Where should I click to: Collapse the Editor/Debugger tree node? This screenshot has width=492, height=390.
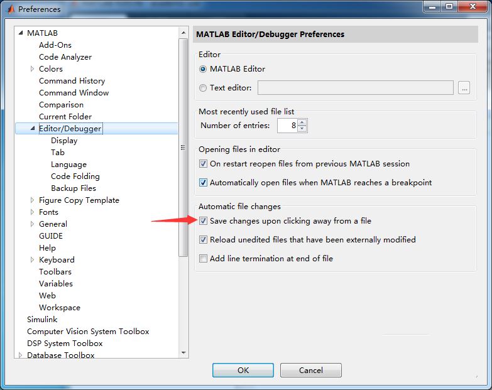33,128
